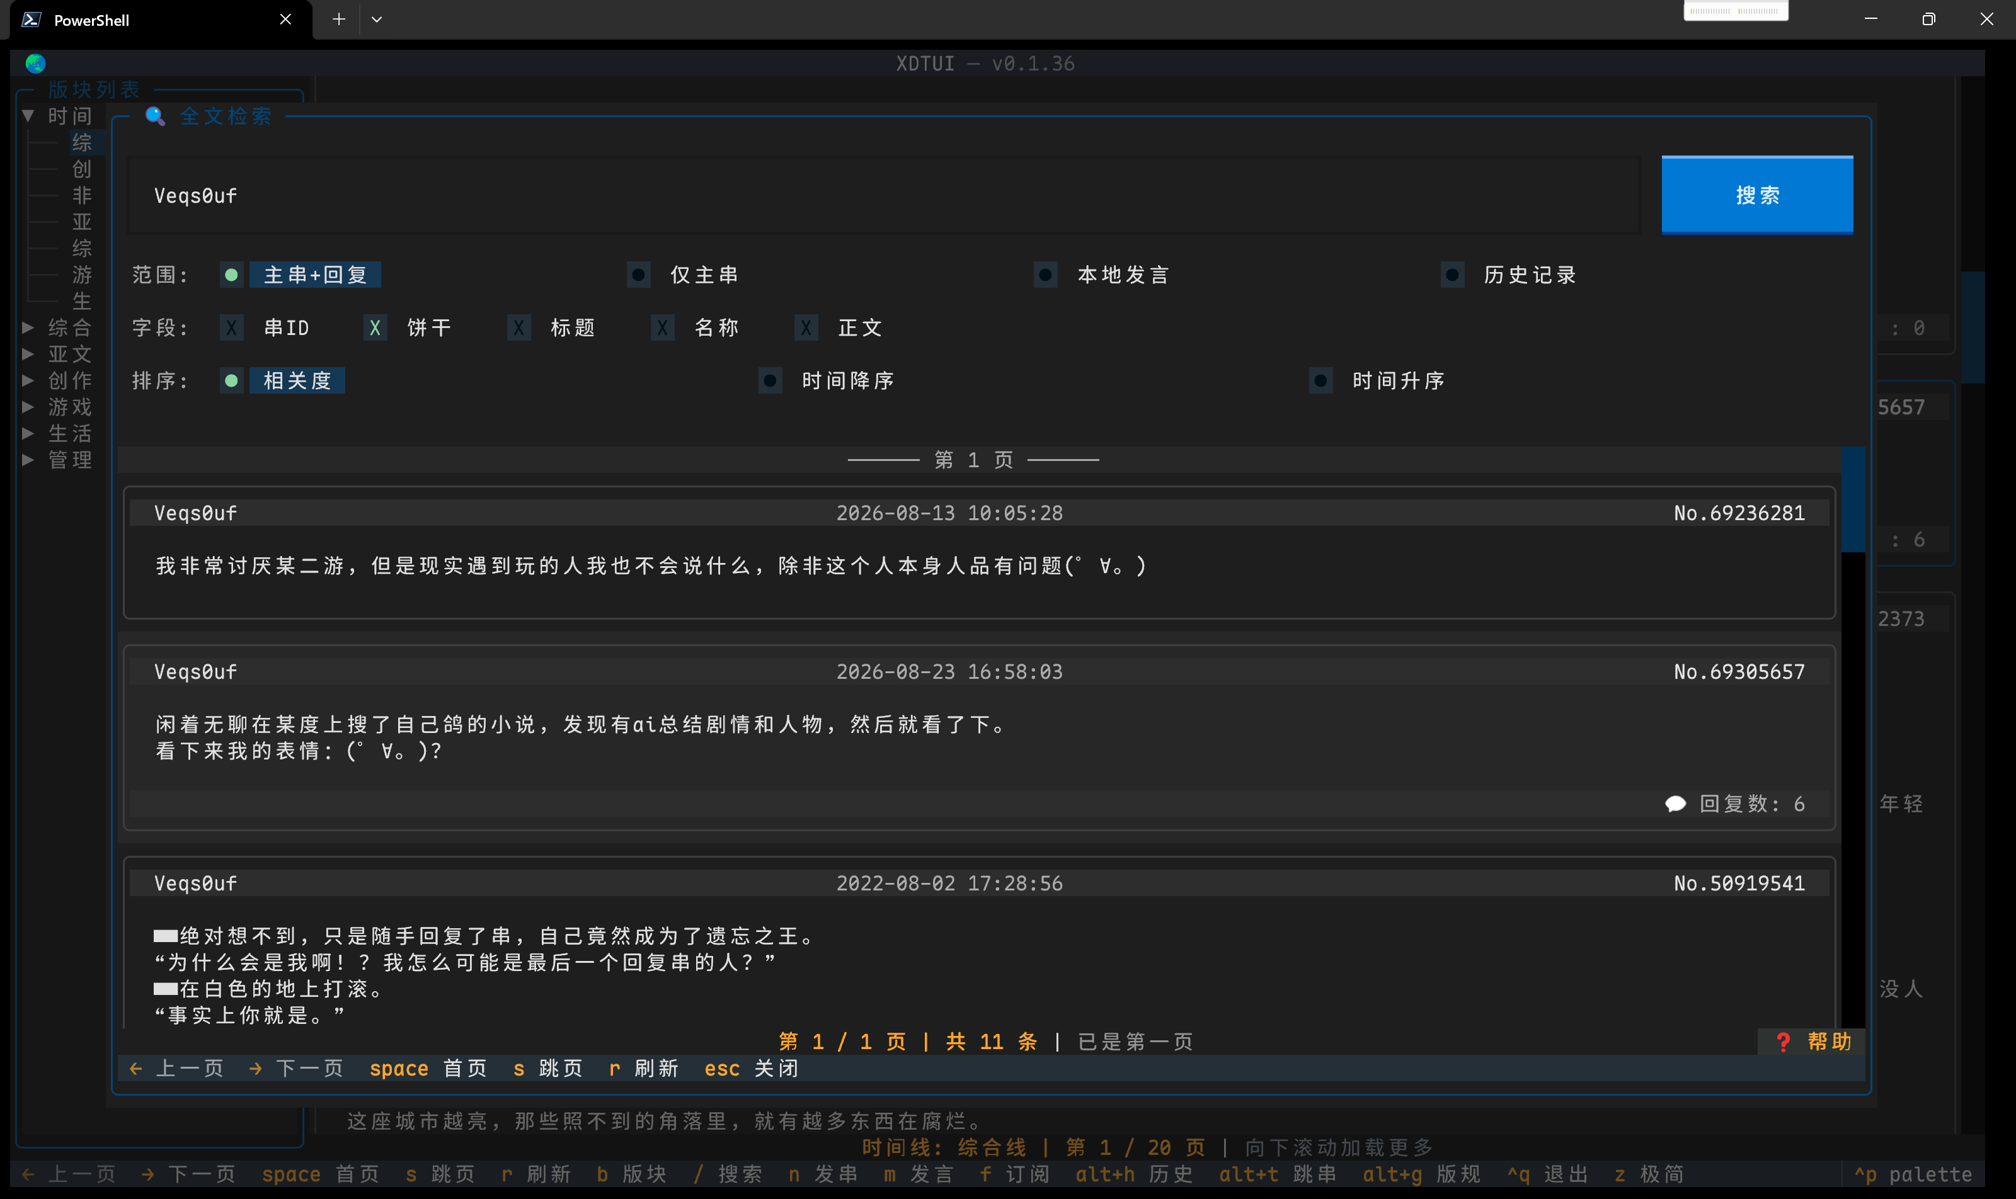
Task: Click the 共 11 条 result count
Action: point(992,1042)
